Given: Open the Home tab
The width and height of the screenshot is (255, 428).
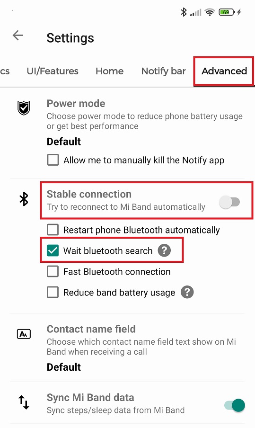Looking at the screenshot, I should pyautogui.click(x=110, y=71).
